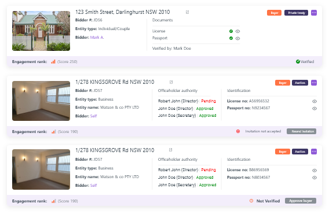Select the Private treaty tag
The image size is (329, 214).
click(296, 13)
